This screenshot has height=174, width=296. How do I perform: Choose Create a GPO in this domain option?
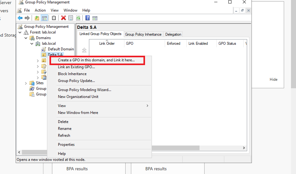tap(96, 60)
